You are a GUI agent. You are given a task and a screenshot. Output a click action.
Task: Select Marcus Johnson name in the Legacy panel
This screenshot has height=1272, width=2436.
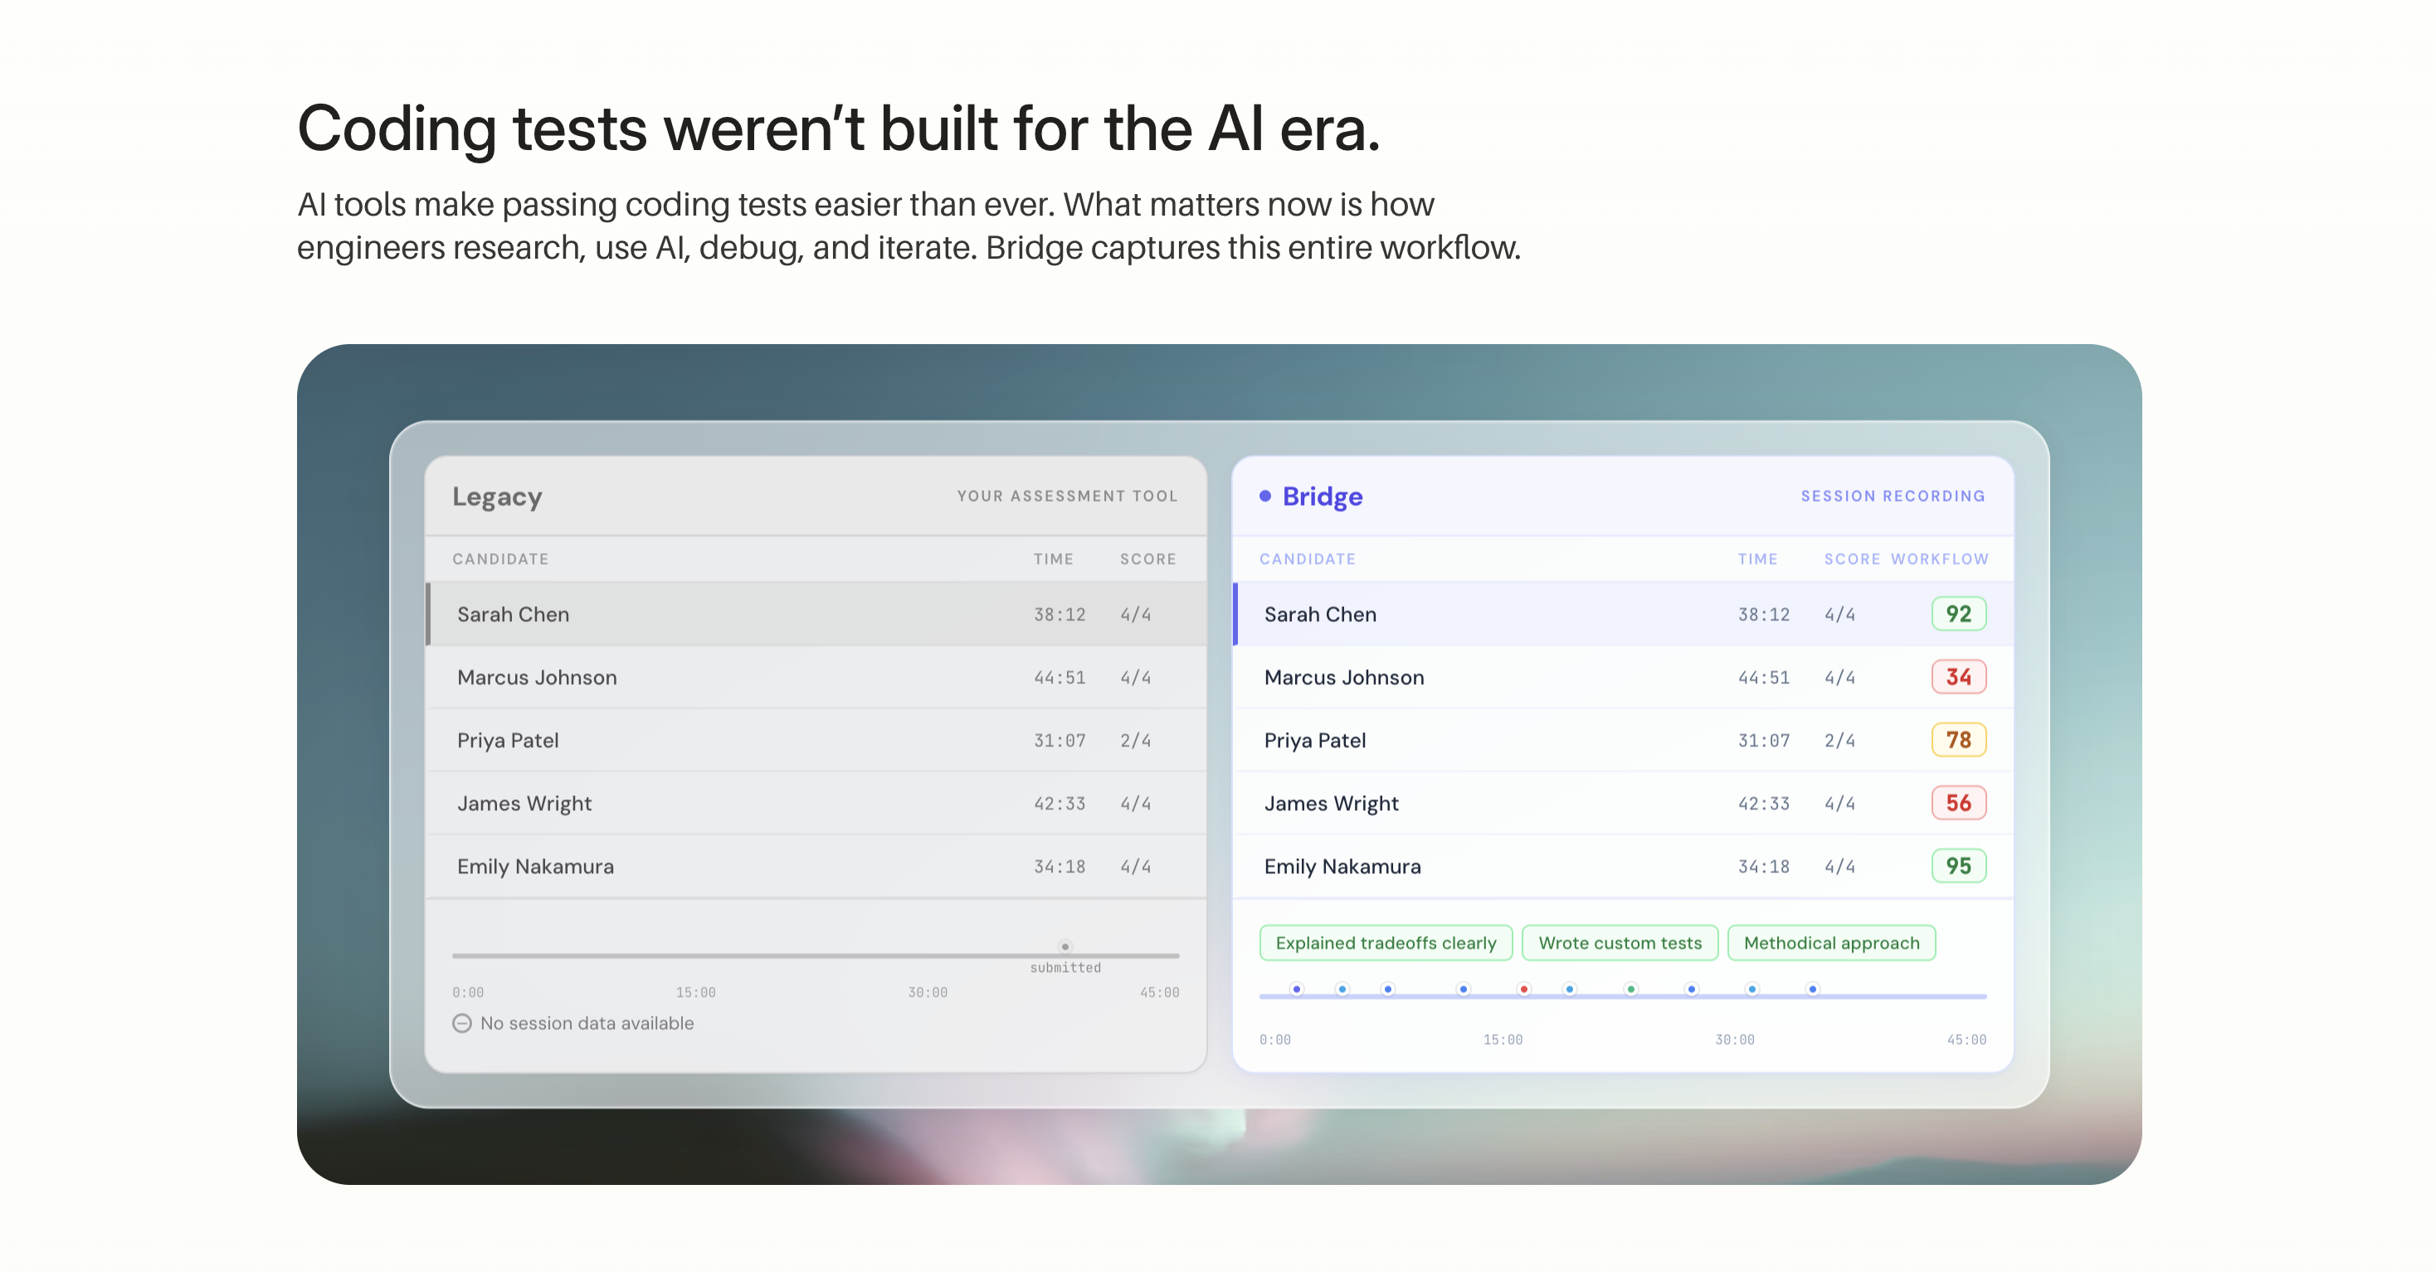click(x=537, y=677)
